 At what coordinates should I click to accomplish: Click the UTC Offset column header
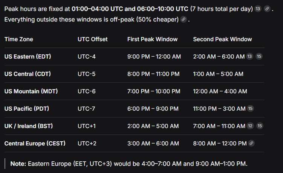pyautogui.click(x=93, y=39)
